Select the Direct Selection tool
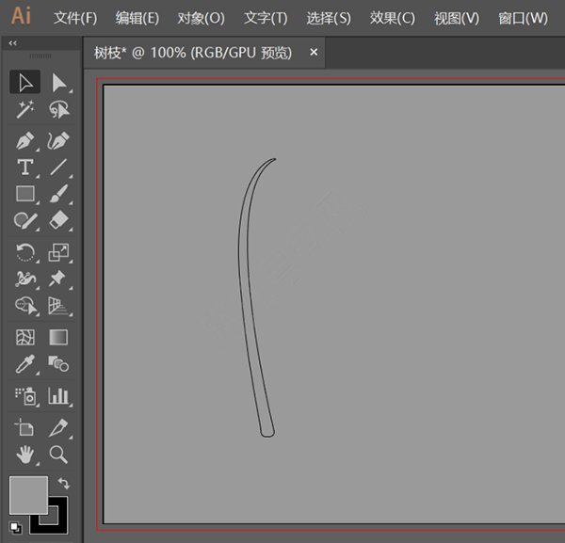 [x=59, y=83]
